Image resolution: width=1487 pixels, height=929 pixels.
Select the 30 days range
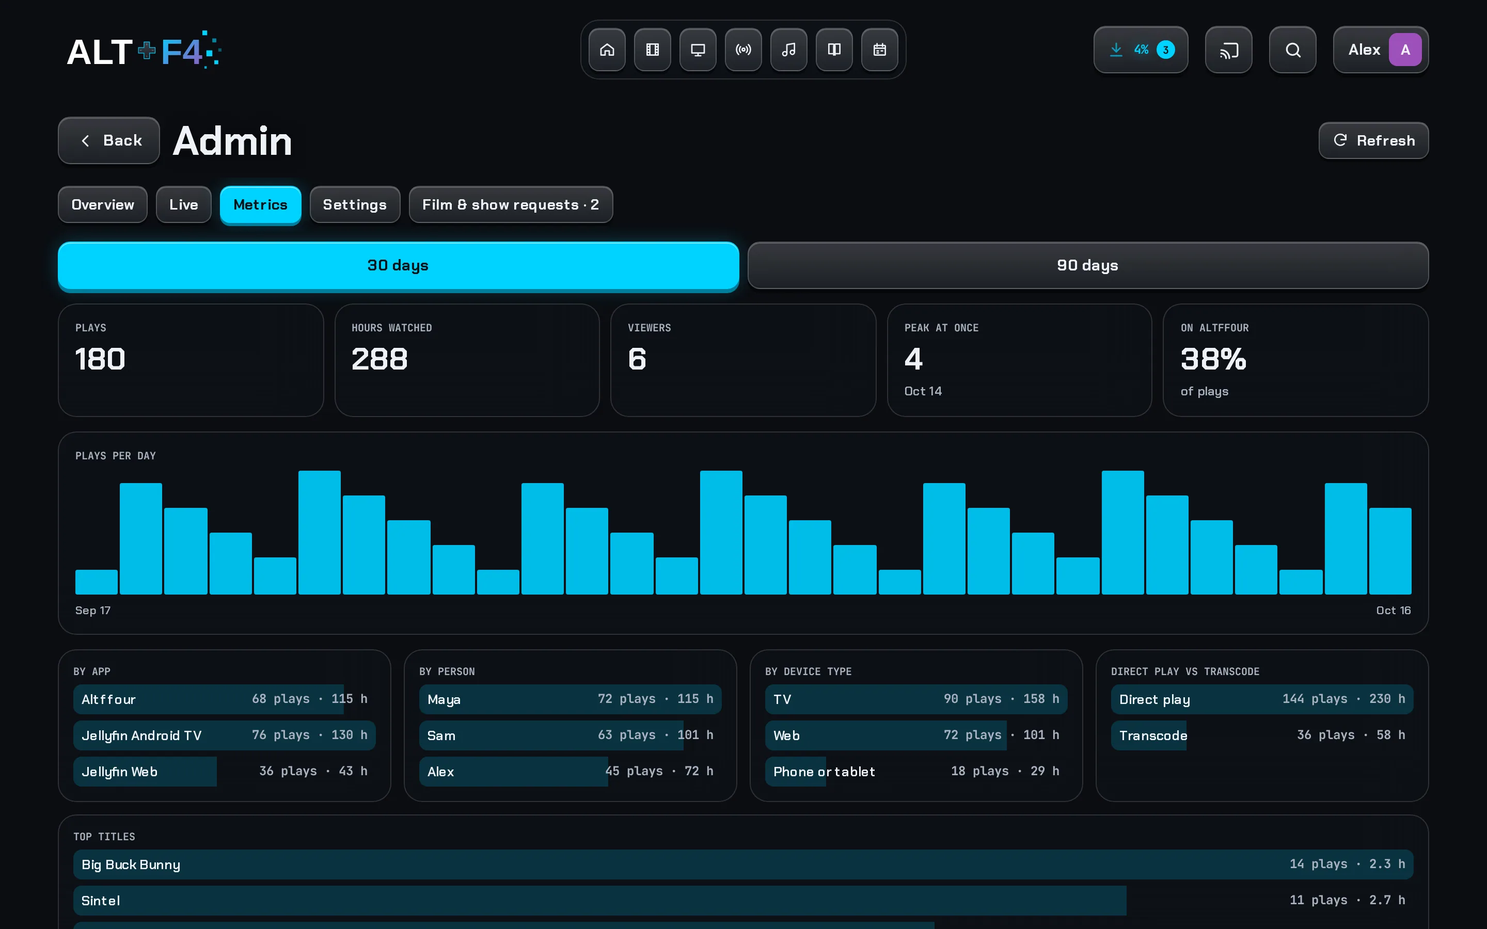tap(398, 265)
